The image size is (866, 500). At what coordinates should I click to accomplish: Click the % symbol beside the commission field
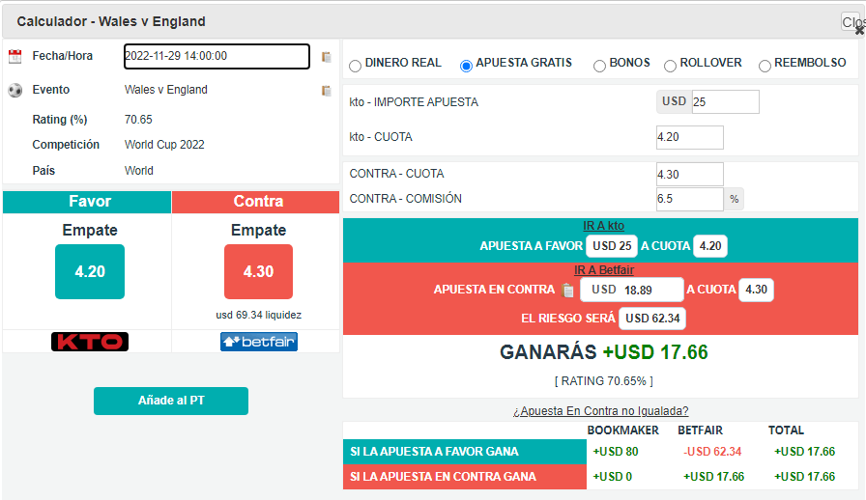[x=734, y=199]
